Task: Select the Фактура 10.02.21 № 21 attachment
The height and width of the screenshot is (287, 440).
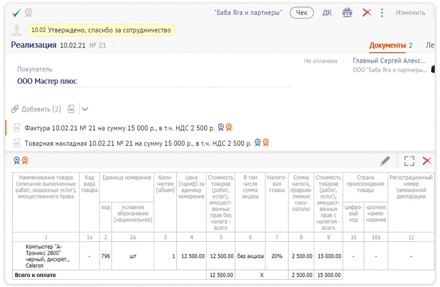Action: point(119,128)
